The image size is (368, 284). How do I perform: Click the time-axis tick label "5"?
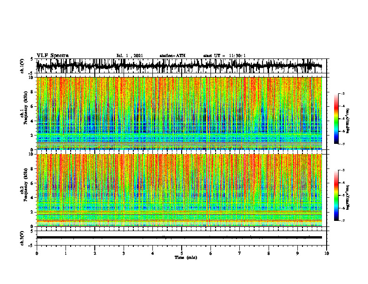tap(182, 253)
